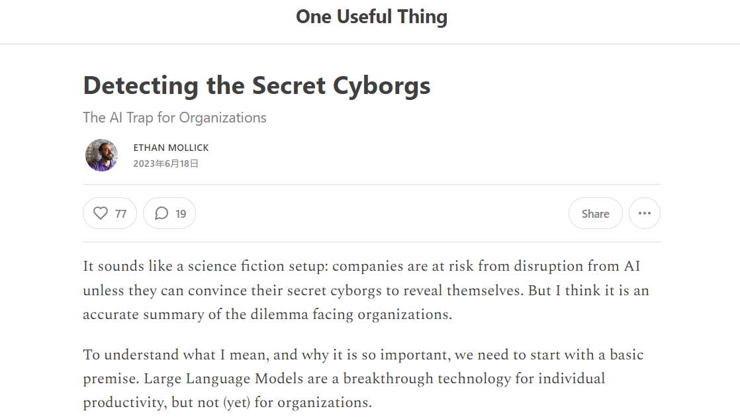
Task: Click the paragraph starting To understand what
Action: coord(363,379)
